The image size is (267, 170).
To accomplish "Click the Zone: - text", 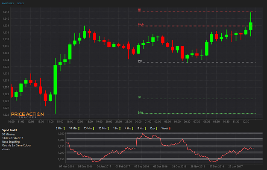I will click(x=6, y=149).
